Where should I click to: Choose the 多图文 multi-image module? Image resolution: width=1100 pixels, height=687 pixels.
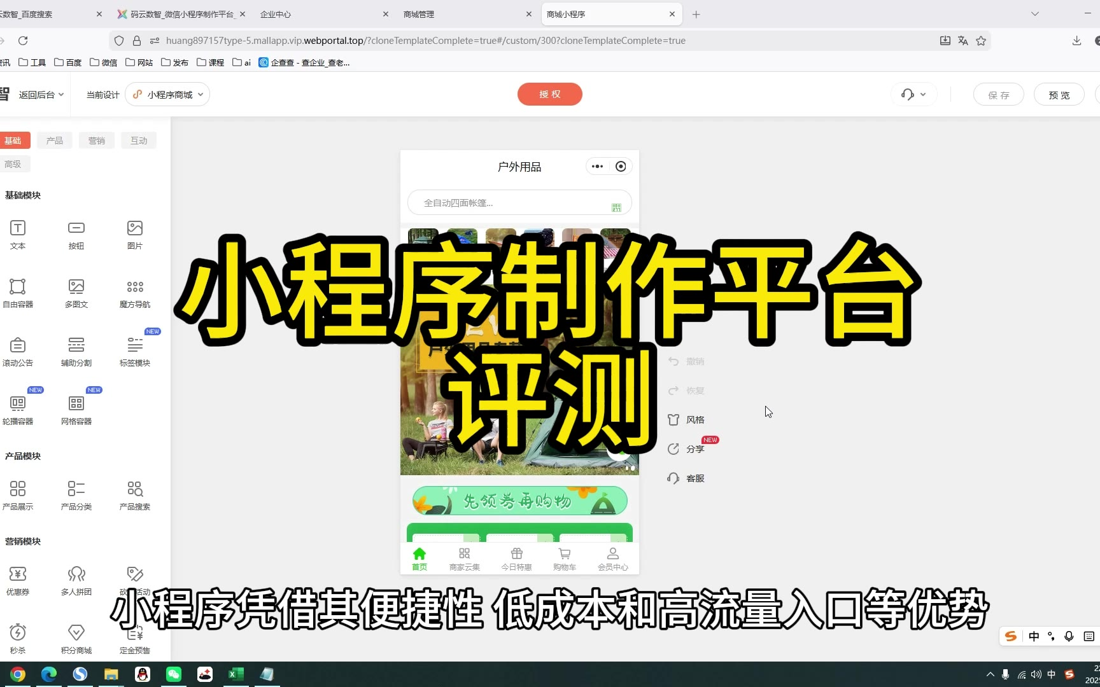pyautogui.click(x=76, y=293)
